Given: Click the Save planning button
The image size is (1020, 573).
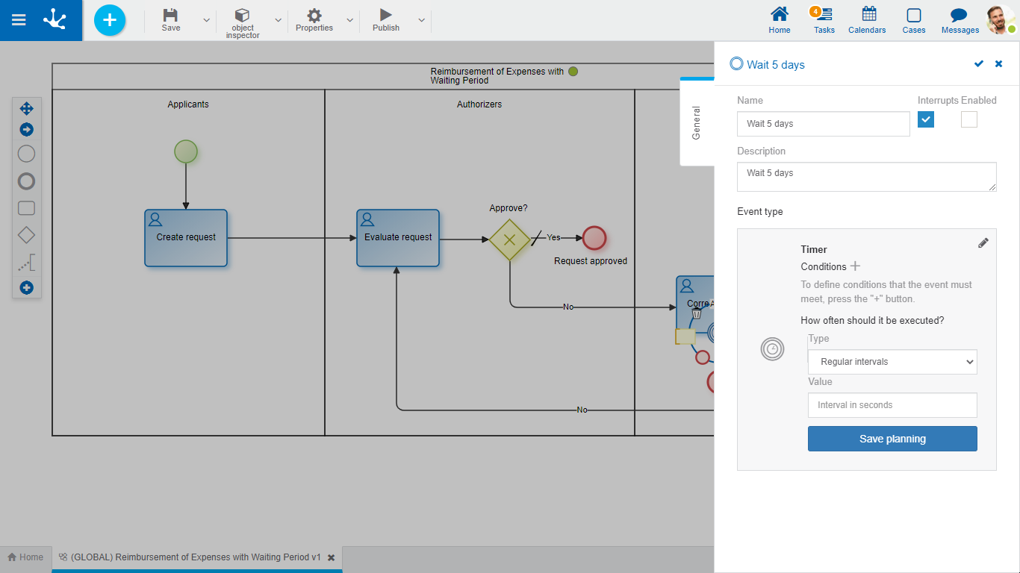Looking at the screenshot, I should point(892,439).
